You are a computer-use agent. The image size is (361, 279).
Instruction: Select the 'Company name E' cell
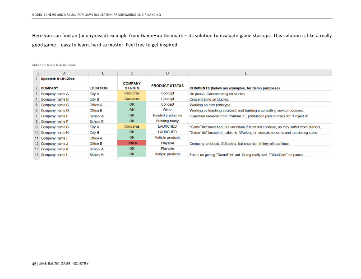(55, 116)
